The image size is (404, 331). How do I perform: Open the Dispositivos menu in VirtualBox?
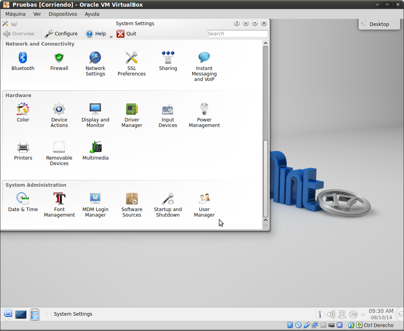coord(63,14)
